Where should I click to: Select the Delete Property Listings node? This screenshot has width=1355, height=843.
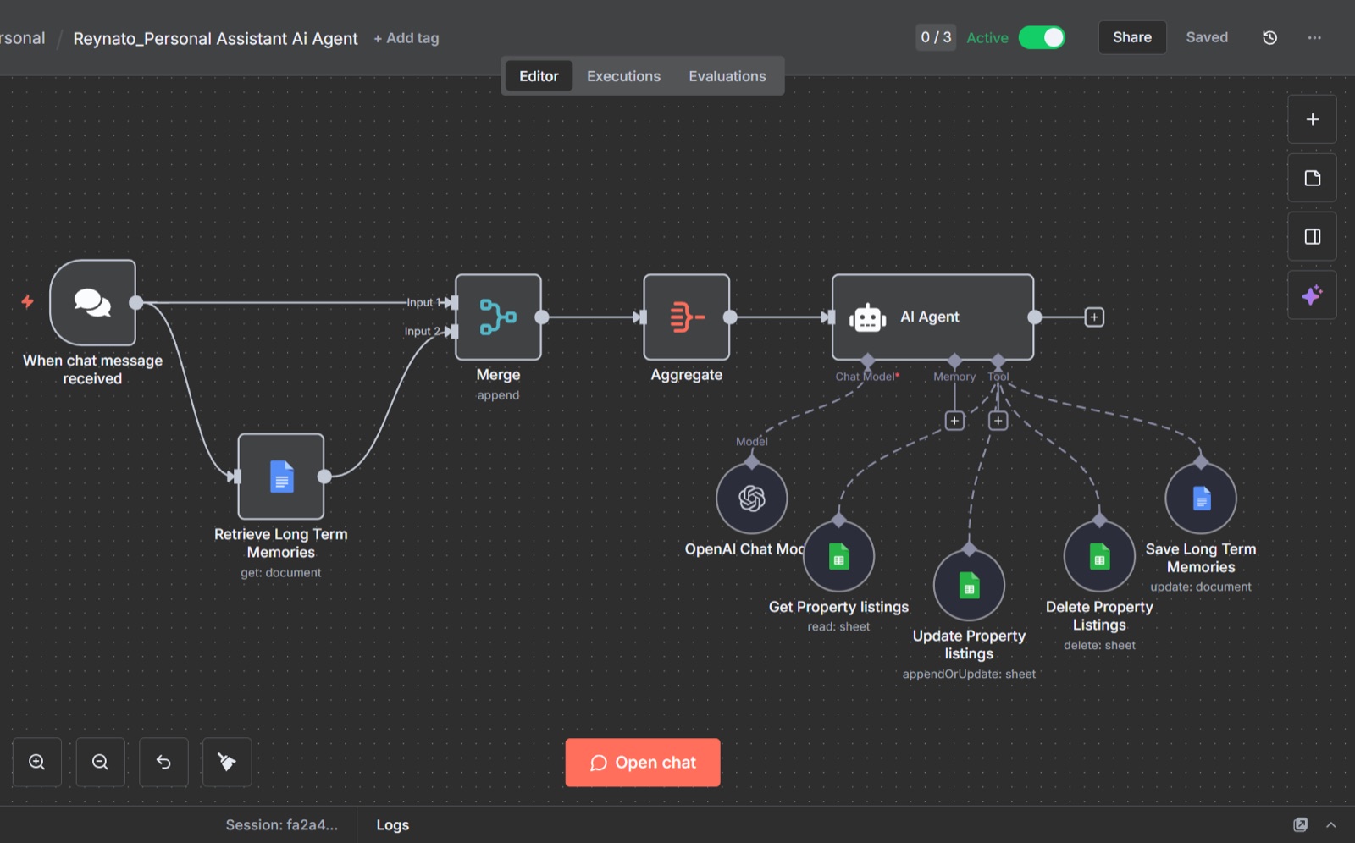point(1099,556)
